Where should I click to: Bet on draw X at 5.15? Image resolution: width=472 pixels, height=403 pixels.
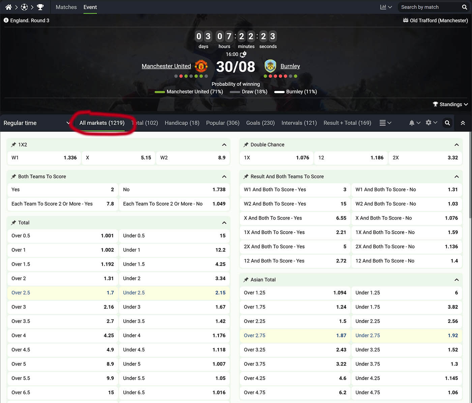pos(118,158)
